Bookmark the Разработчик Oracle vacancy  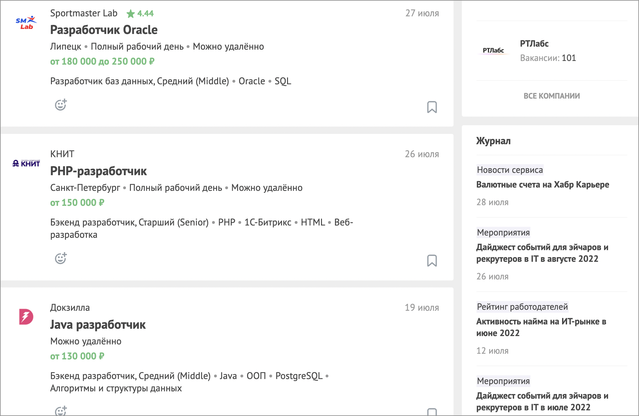432,107
